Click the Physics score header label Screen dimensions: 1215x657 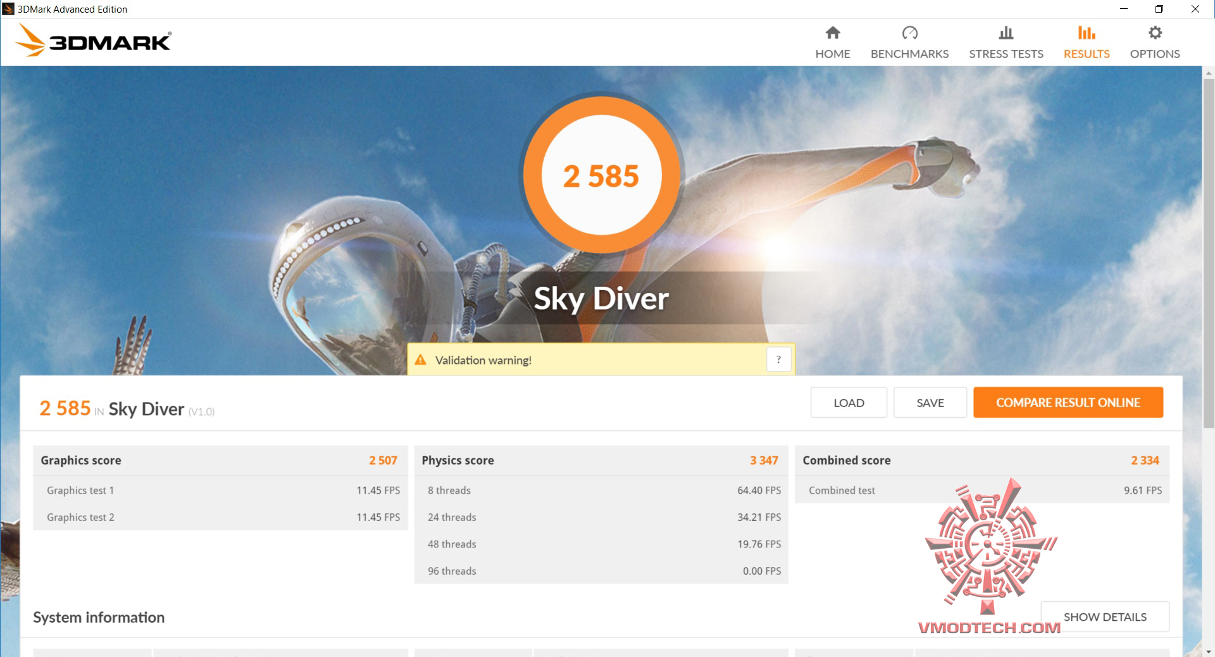click(458, 460)
